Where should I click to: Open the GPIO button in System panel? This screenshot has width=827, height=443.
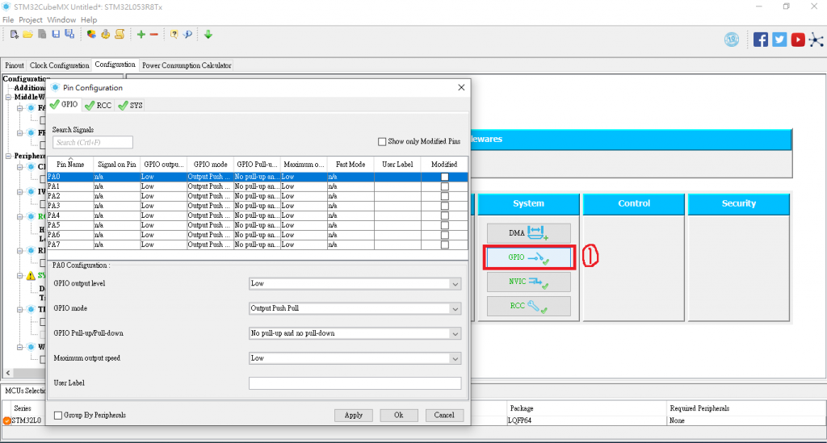pos(528,257)
